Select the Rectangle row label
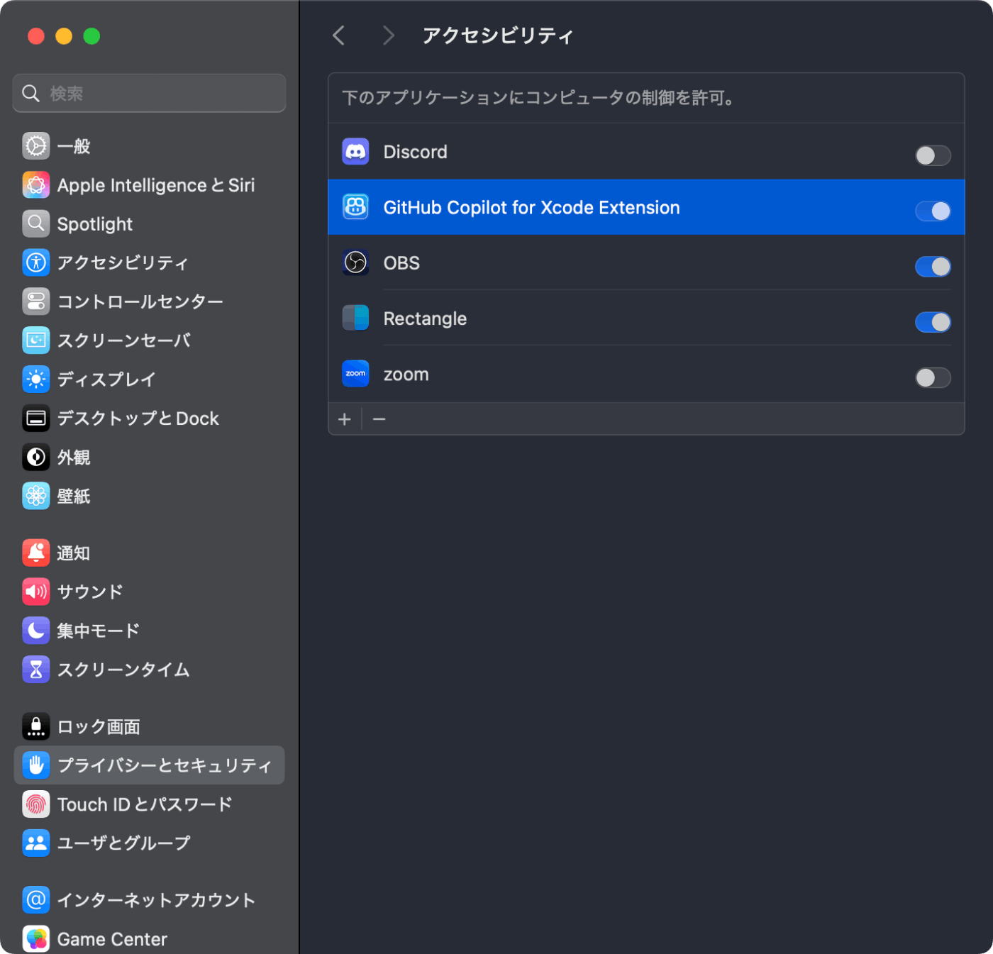 tap(425, 318)
